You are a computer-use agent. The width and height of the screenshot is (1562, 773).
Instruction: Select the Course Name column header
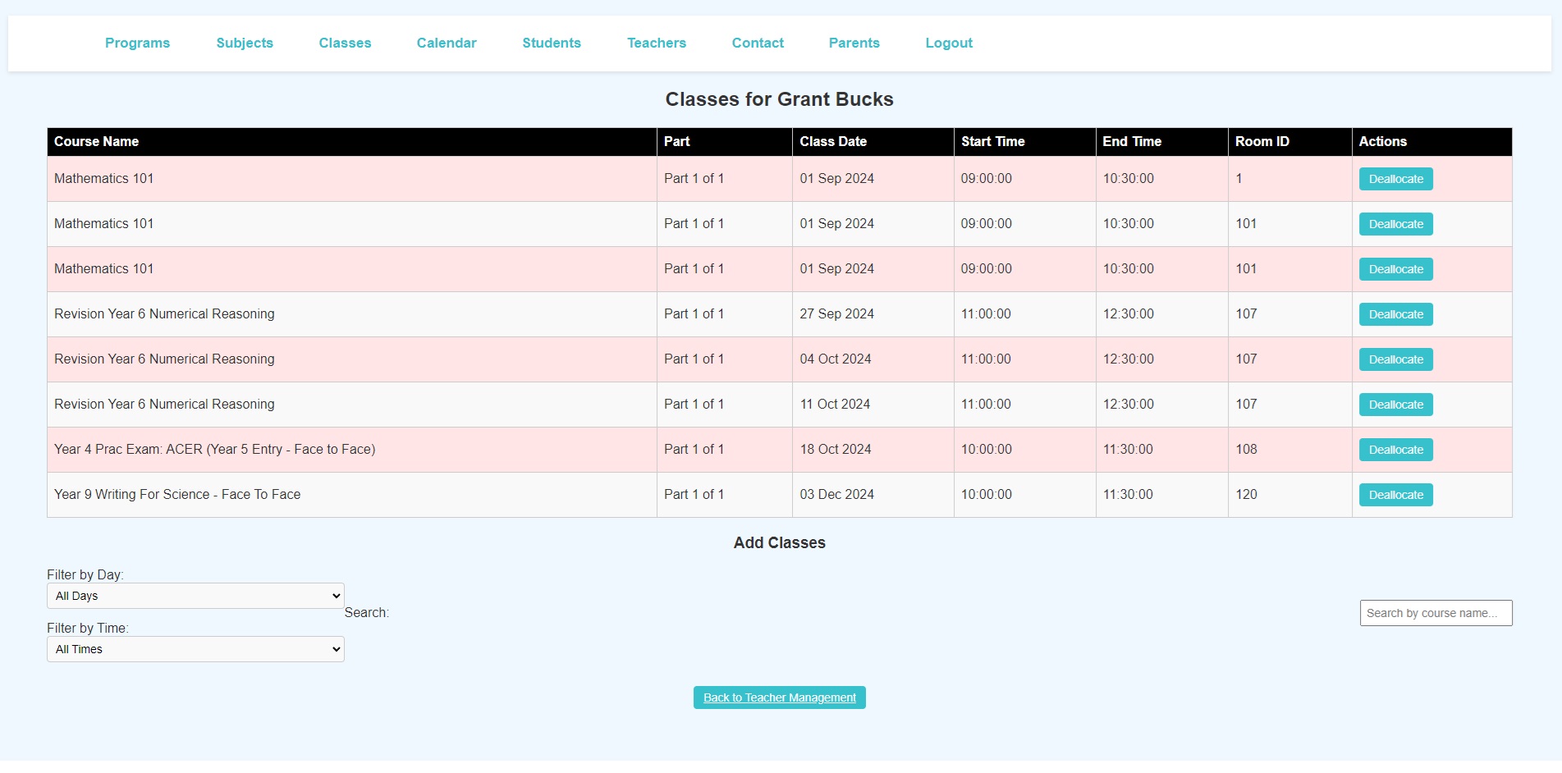point(97,141)
